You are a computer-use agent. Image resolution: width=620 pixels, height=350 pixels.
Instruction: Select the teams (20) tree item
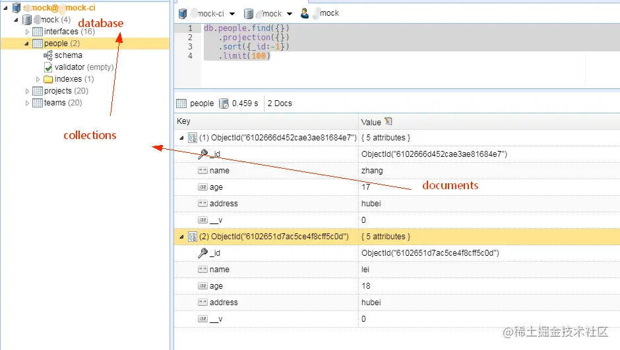coord(63,103)
